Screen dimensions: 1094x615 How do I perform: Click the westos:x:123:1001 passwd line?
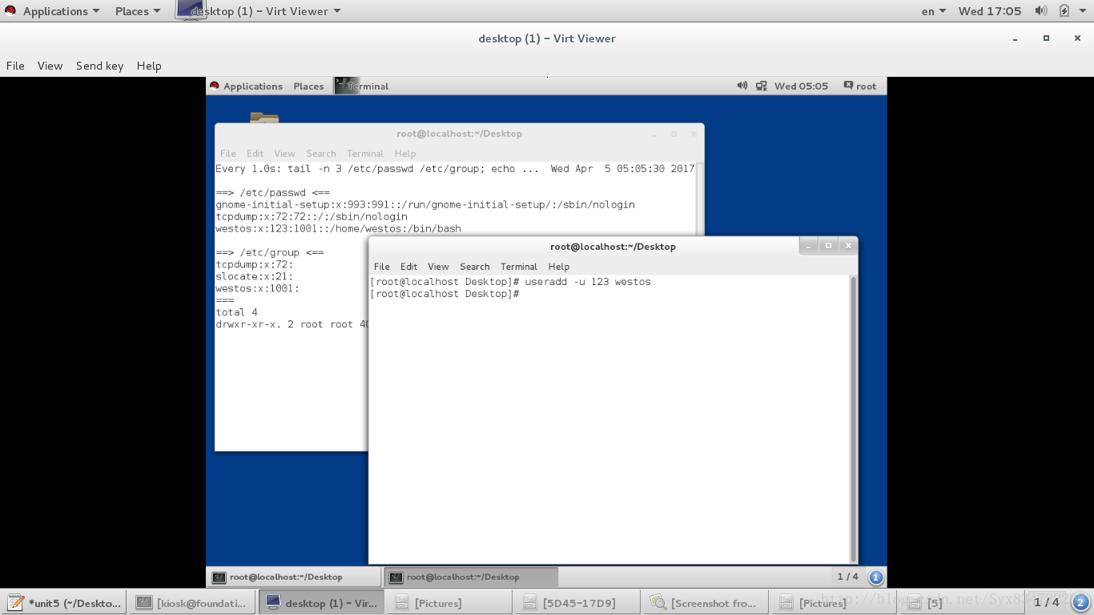tap(338, 228)
